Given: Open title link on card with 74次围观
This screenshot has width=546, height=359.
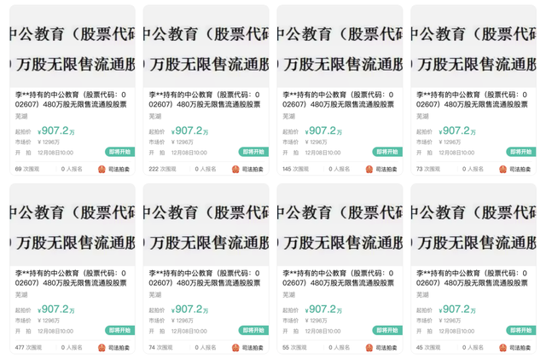Looking at the screenshot, I should [205, 278].
